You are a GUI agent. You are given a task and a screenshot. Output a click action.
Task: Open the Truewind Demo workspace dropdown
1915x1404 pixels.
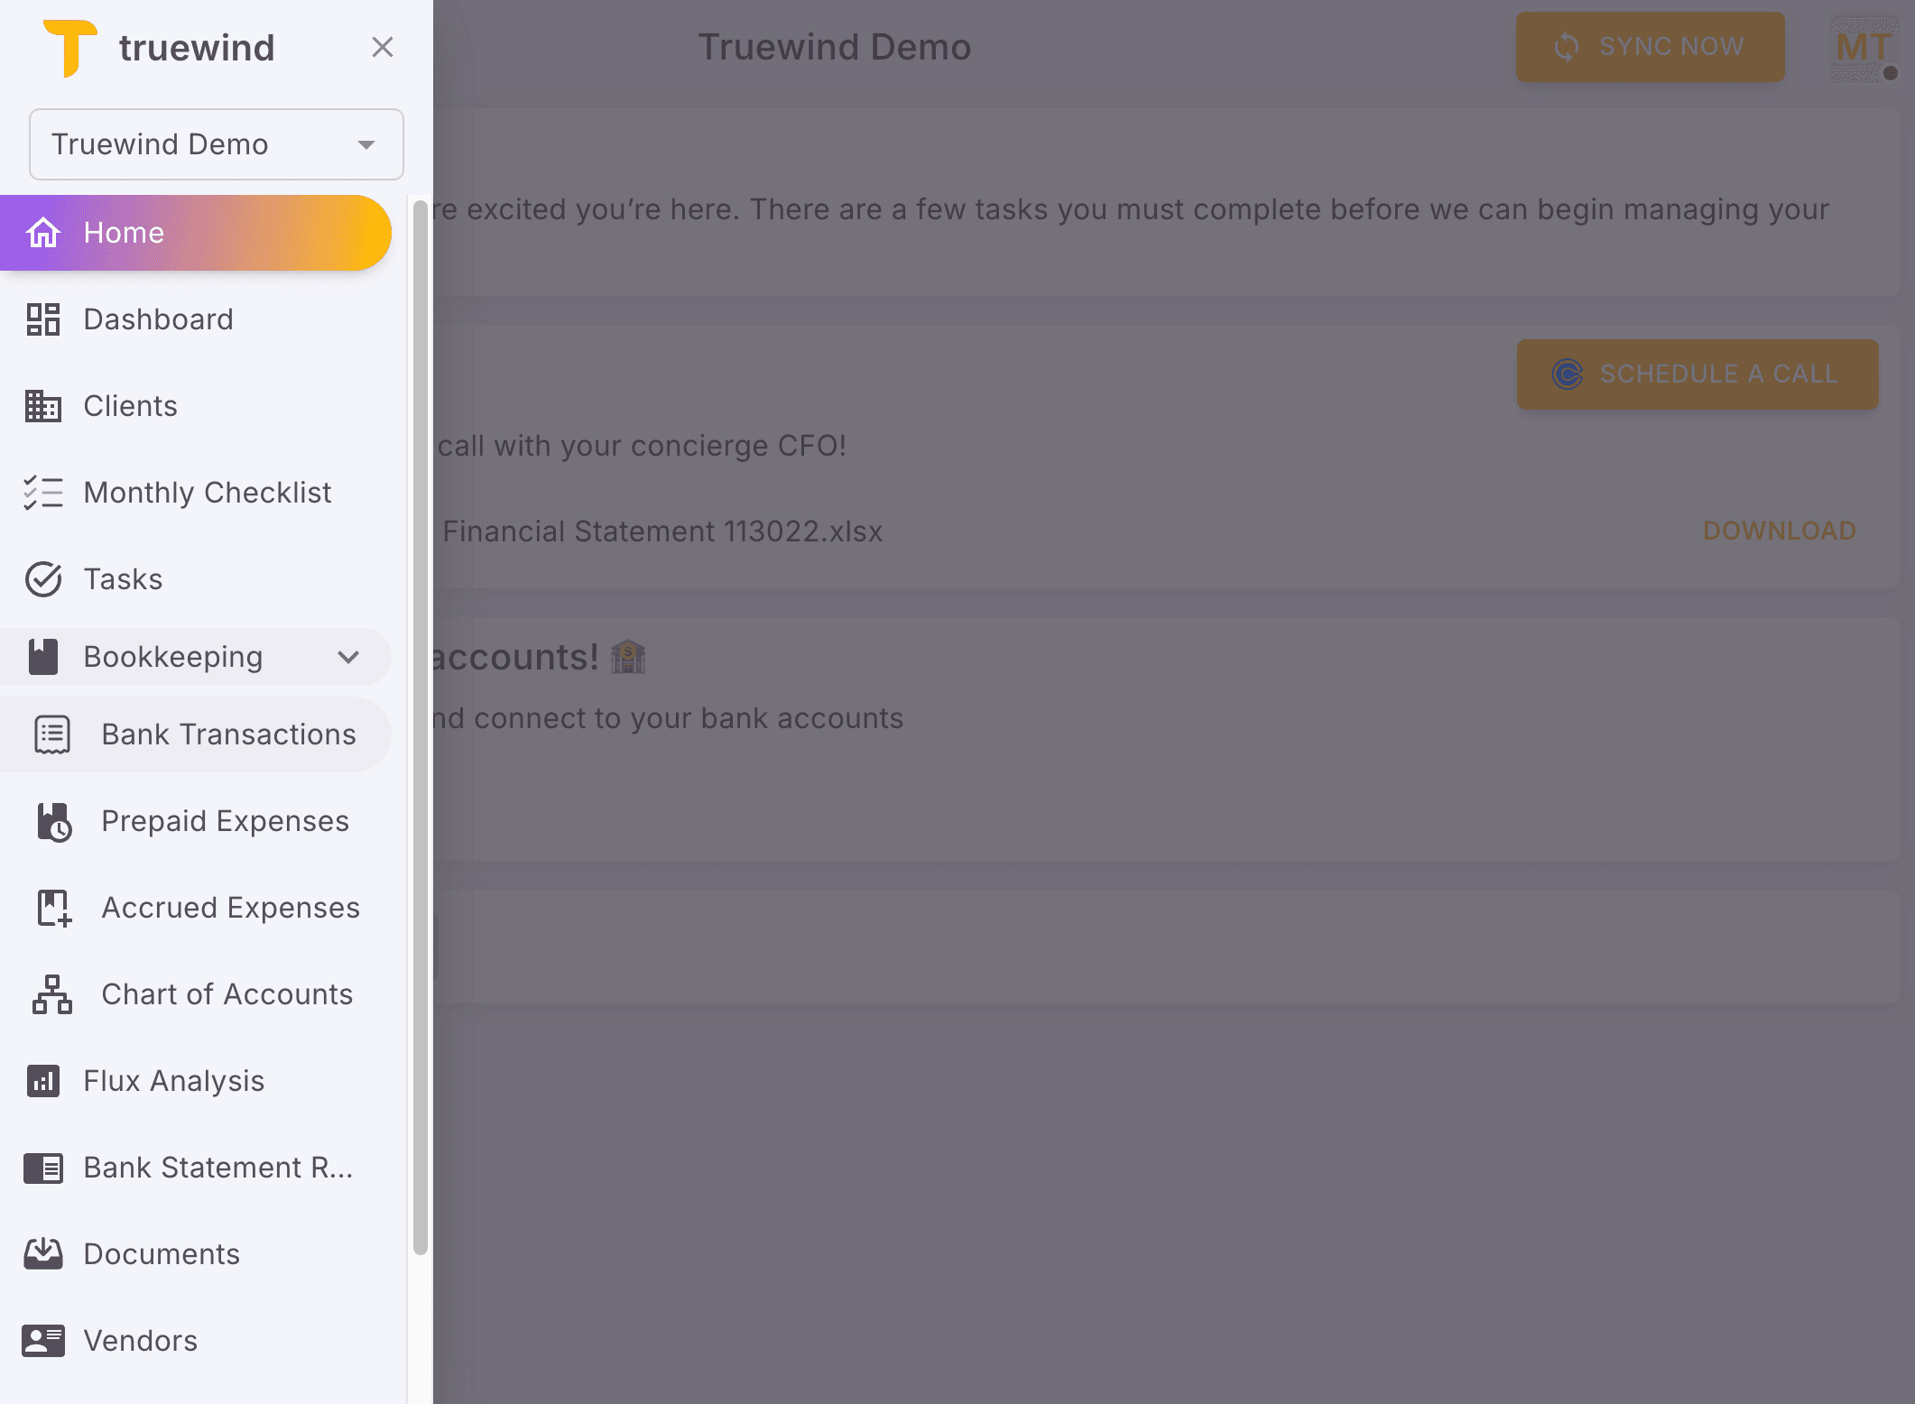coord(217,144)
